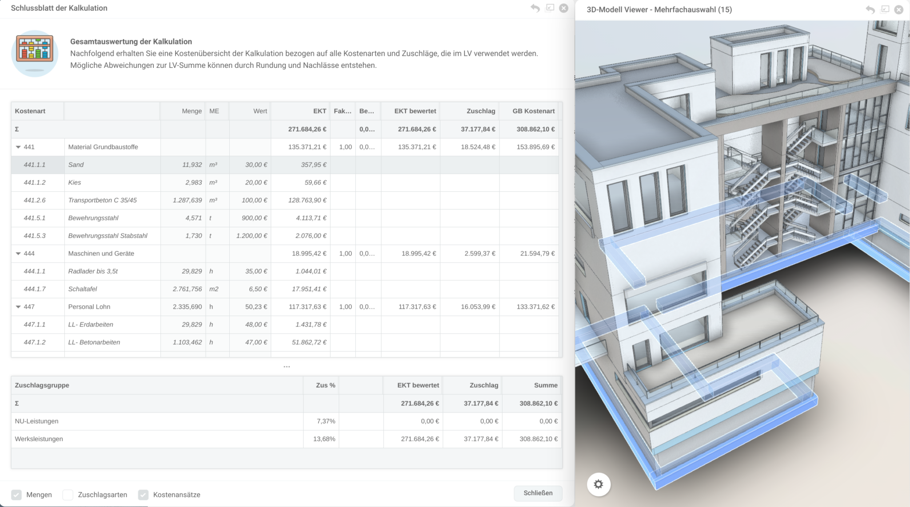This screenshot has height=507, width=910.
Task: Enable the Zuschlagsarten checkbox
Action: coord(68,495)
